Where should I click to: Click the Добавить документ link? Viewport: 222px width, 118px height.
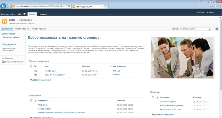42,80
